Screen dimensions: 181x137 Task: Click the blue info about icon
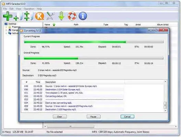click(x=83, y=16)
